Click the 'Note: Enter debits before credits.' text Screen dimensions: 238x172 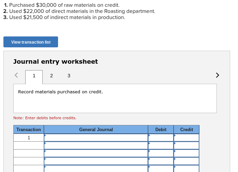pyautogui.click(x=45, y=118)
